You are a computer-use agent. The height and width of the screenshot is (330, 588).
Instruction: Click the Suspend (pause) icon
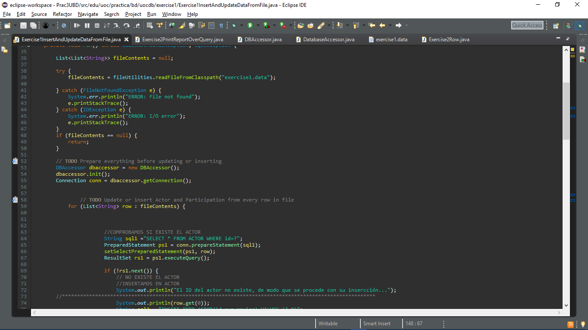coord(87,25)
